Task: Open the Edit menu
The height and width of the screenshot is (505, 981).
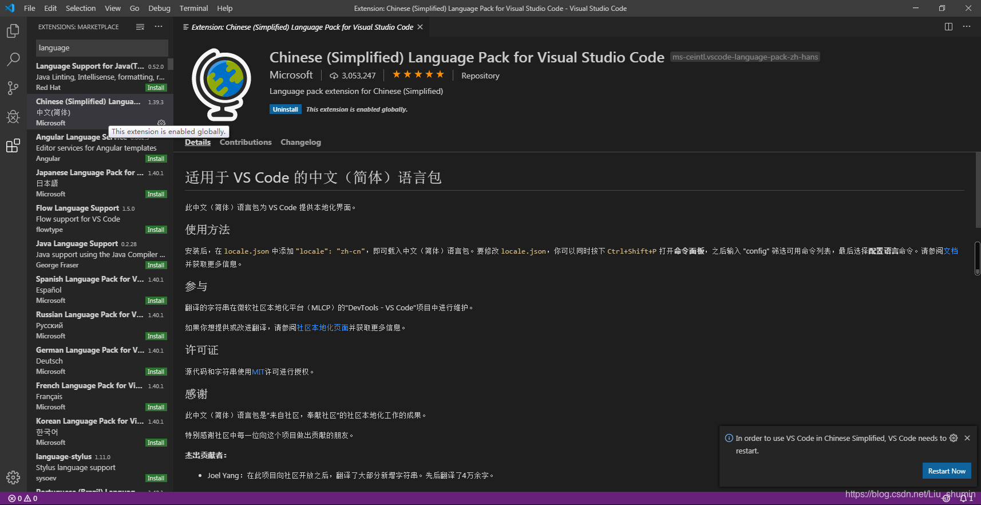Action: (x=50, y=8)
